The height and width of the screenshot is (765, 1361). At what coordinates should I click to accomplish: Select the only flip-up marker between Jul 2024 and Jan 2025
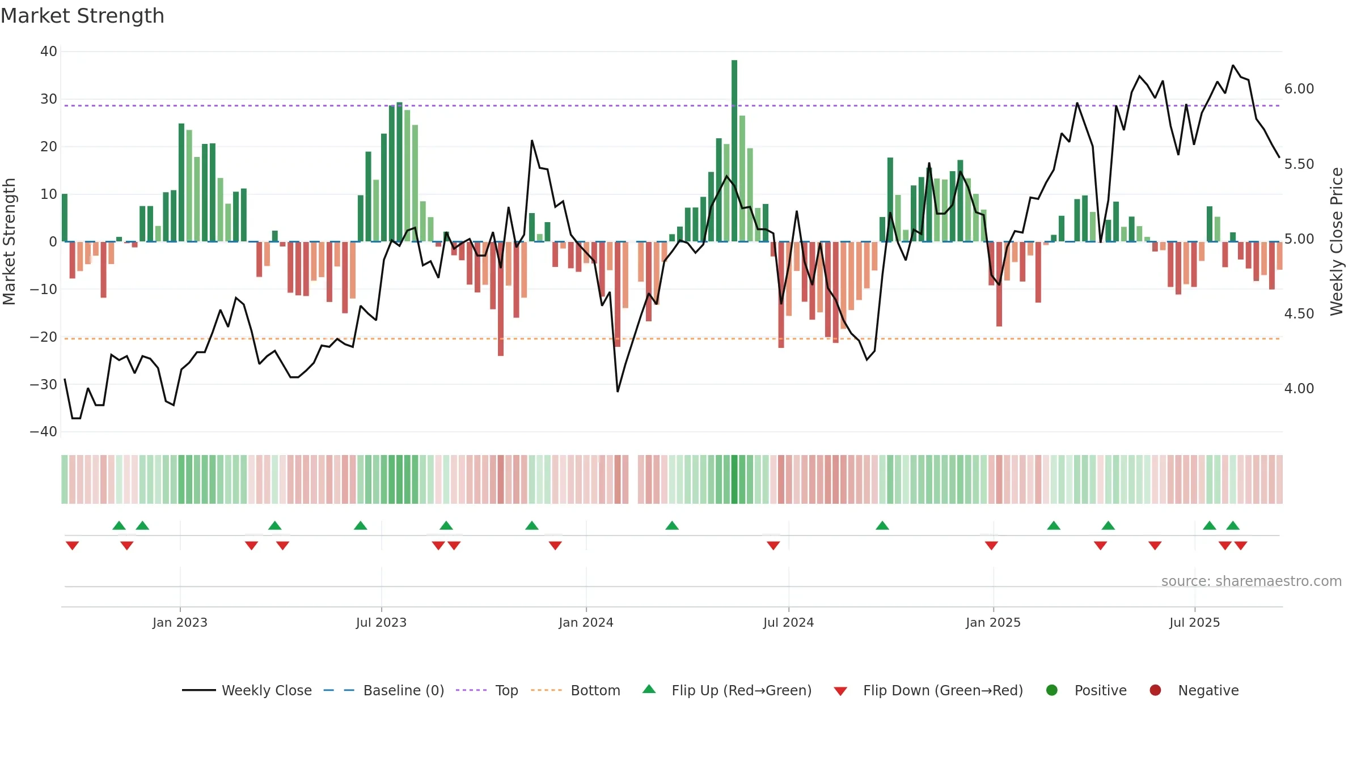click(x=882, y=525)
